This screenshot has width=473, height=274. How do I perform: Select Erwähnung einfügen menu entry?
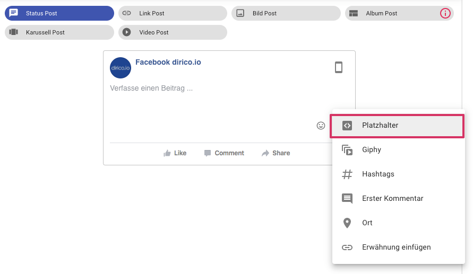point(398,247)
